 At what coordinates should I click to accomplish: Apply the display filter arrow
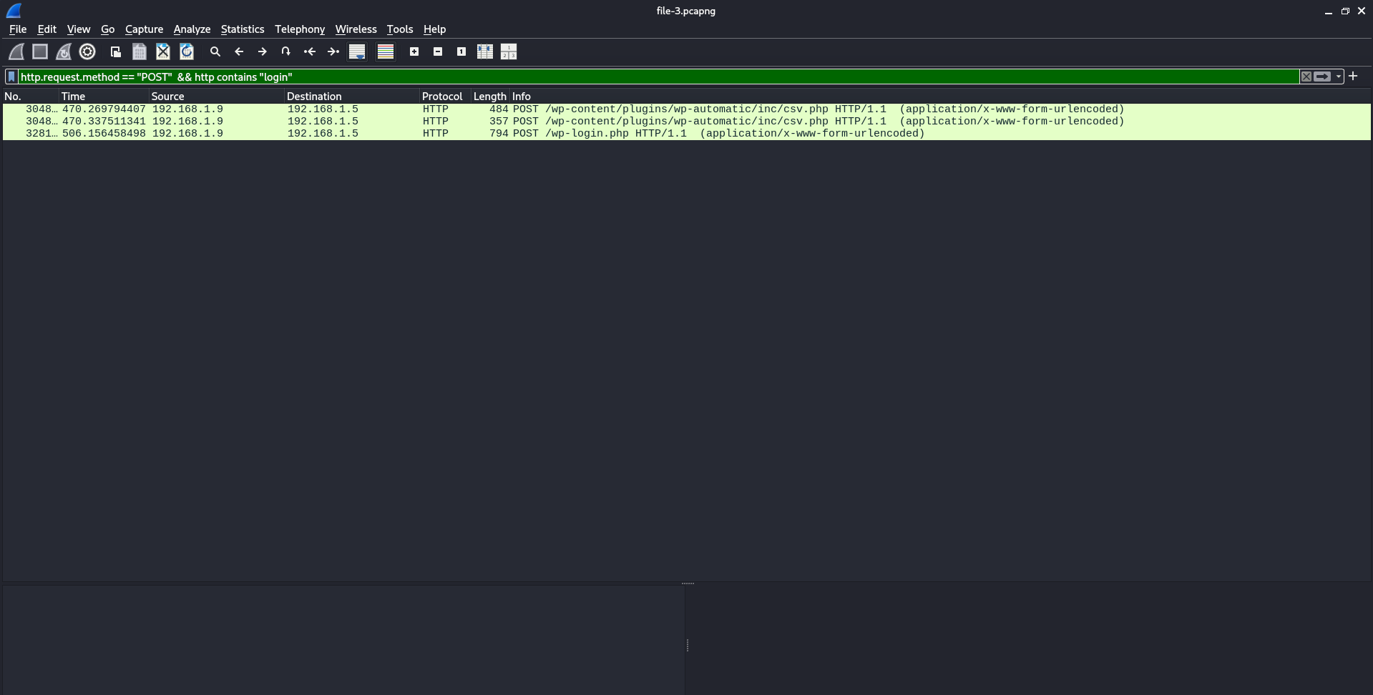1322,77
